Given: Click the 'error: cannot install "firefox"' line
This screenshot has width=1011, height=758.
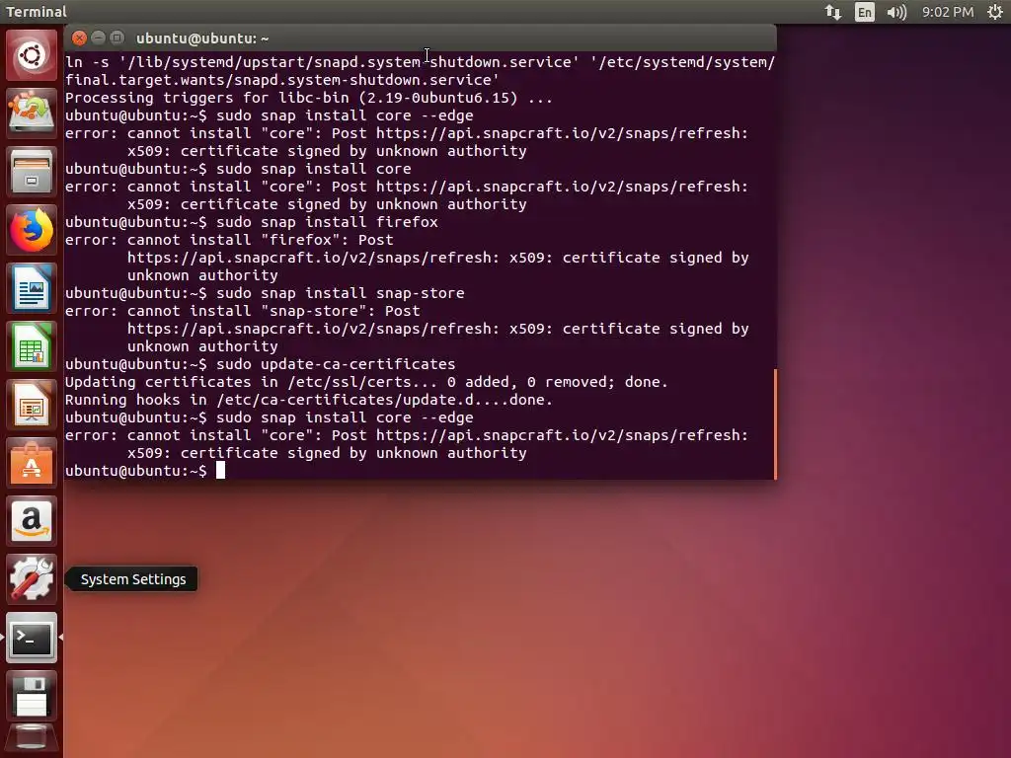Looking at the screenshot, I should [229, 240].
